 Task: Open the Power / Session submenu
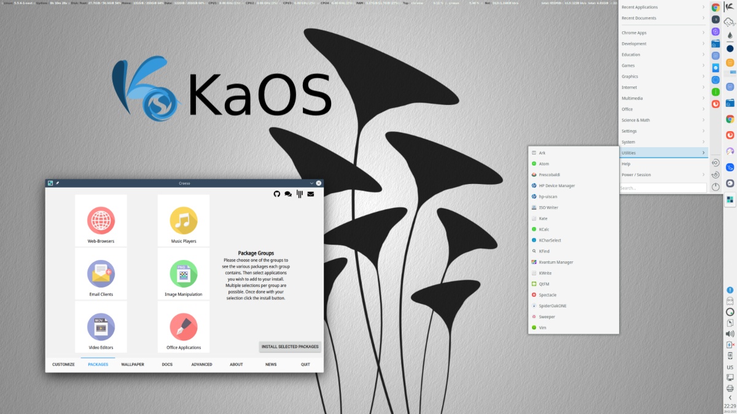(x=663, y=175)
